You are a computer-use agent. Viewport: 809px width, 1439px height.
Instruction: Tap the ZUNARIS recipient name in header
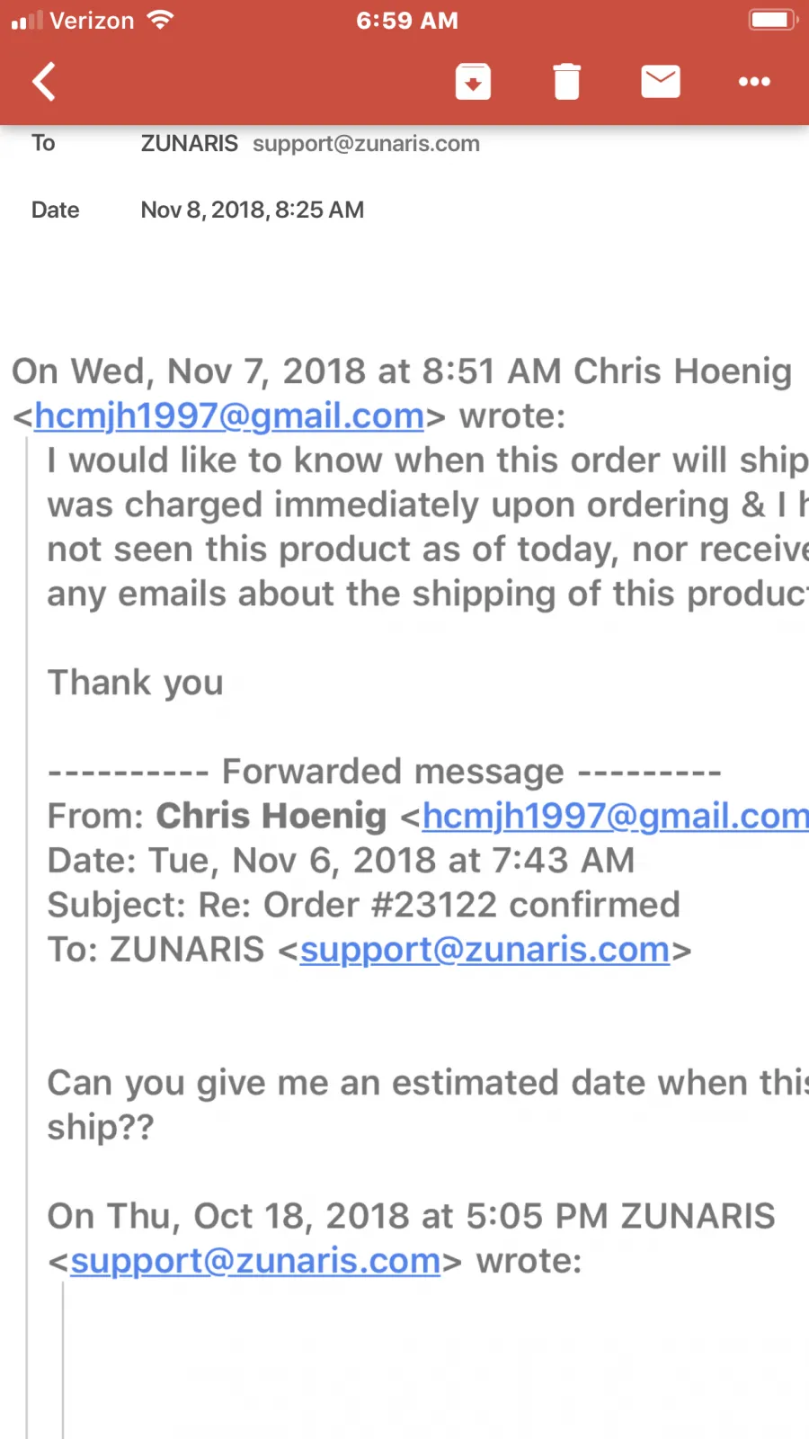point(189,144)
